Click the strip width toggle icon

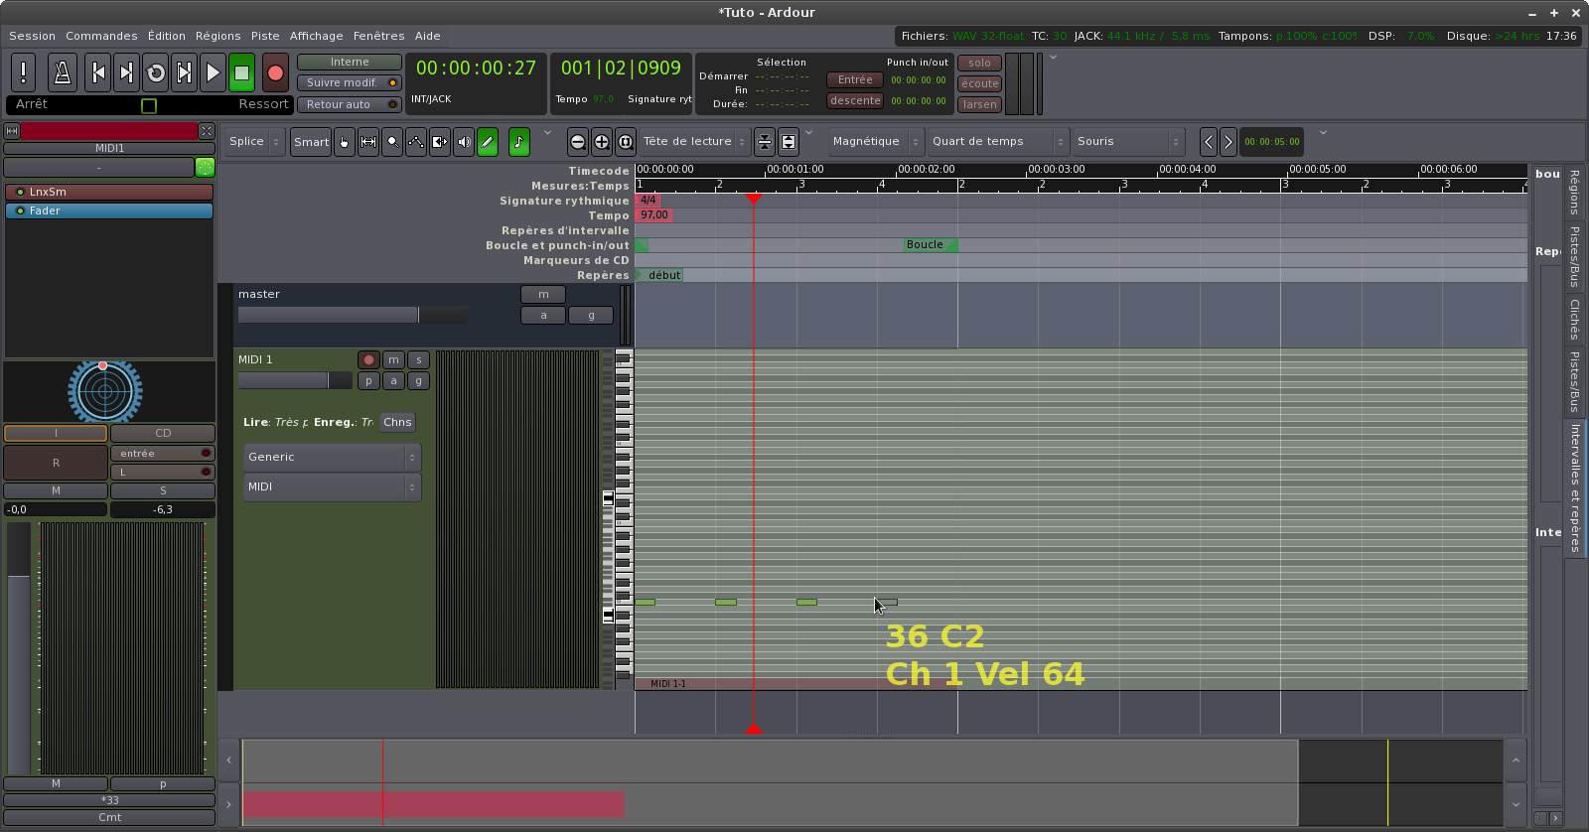click(x=12, y=131)
